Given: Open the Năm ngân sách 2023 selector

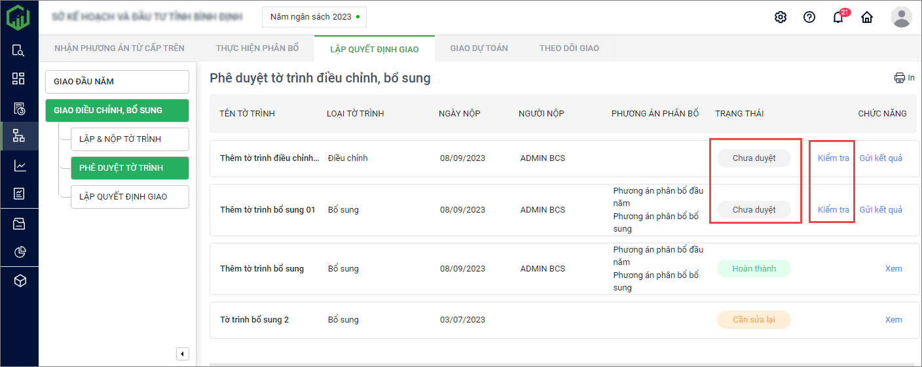Looking at the screenshot, I should tap(314, 17).
